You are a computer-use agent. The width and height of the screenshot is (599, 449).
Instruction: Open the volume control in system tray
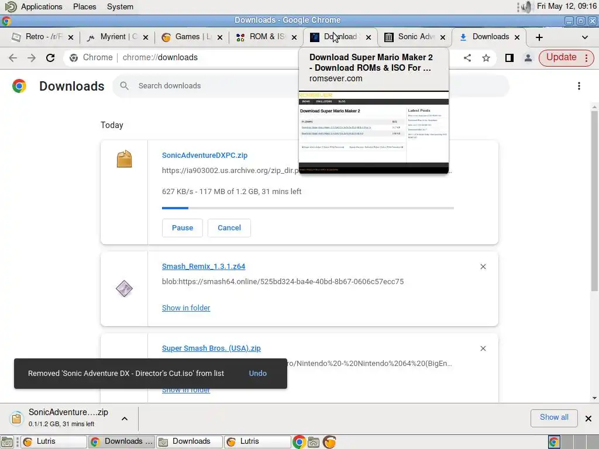(527, 6)
